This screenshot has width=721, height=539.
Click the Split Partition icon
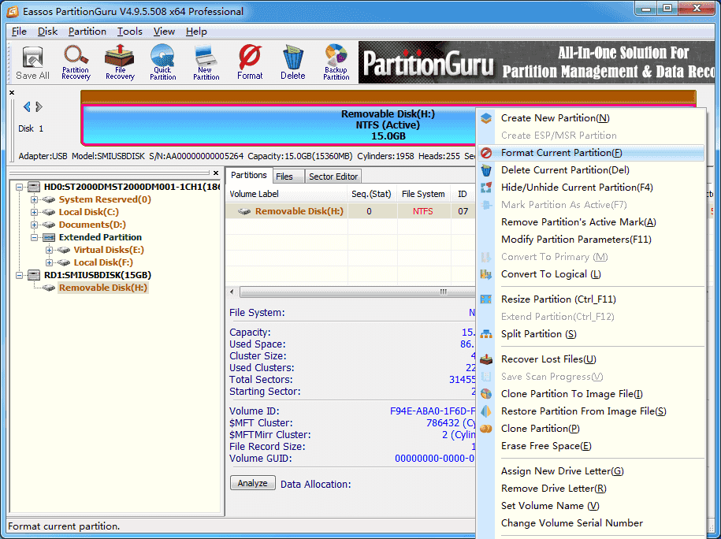coord(486,334)
